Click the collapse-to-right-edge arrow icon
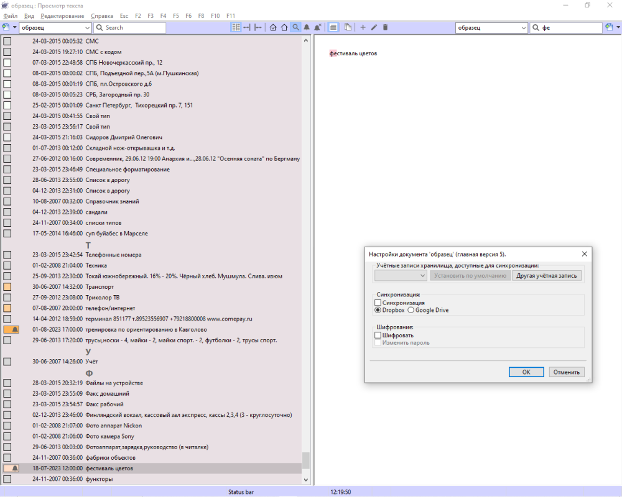The height and width of the screenshot is (497, 622). (247, 27)
